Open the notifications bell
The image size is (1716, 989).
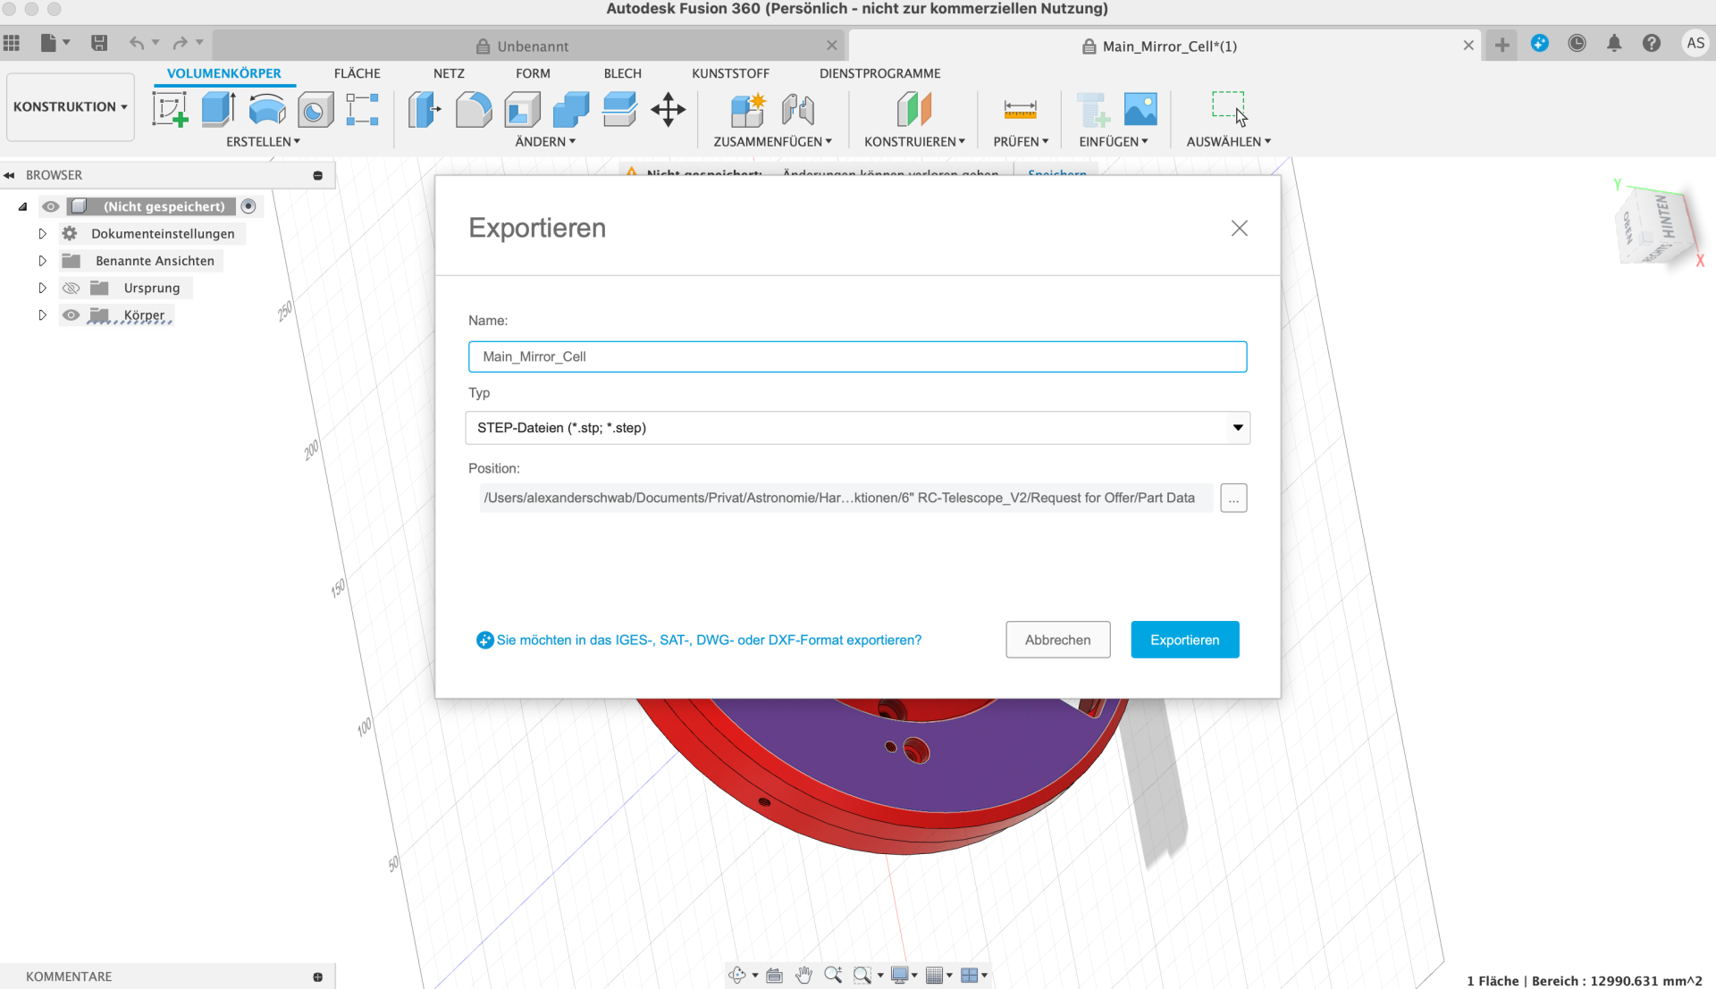[1614, 43]
